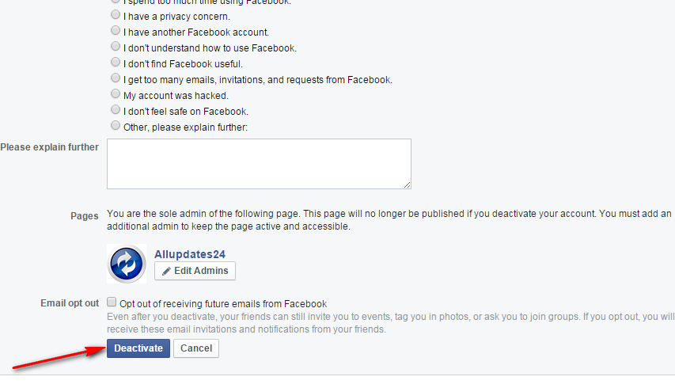The height and width of the screenshot is (388, 675).
Task: Select the "I have a privacy concern" option
Action: tap(116, 15)
